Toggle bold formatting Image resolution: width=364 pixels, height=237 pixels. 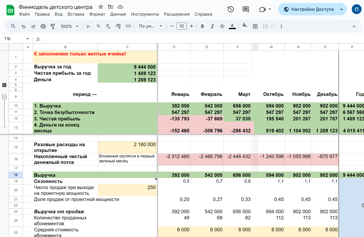click(x=202, y=26)
